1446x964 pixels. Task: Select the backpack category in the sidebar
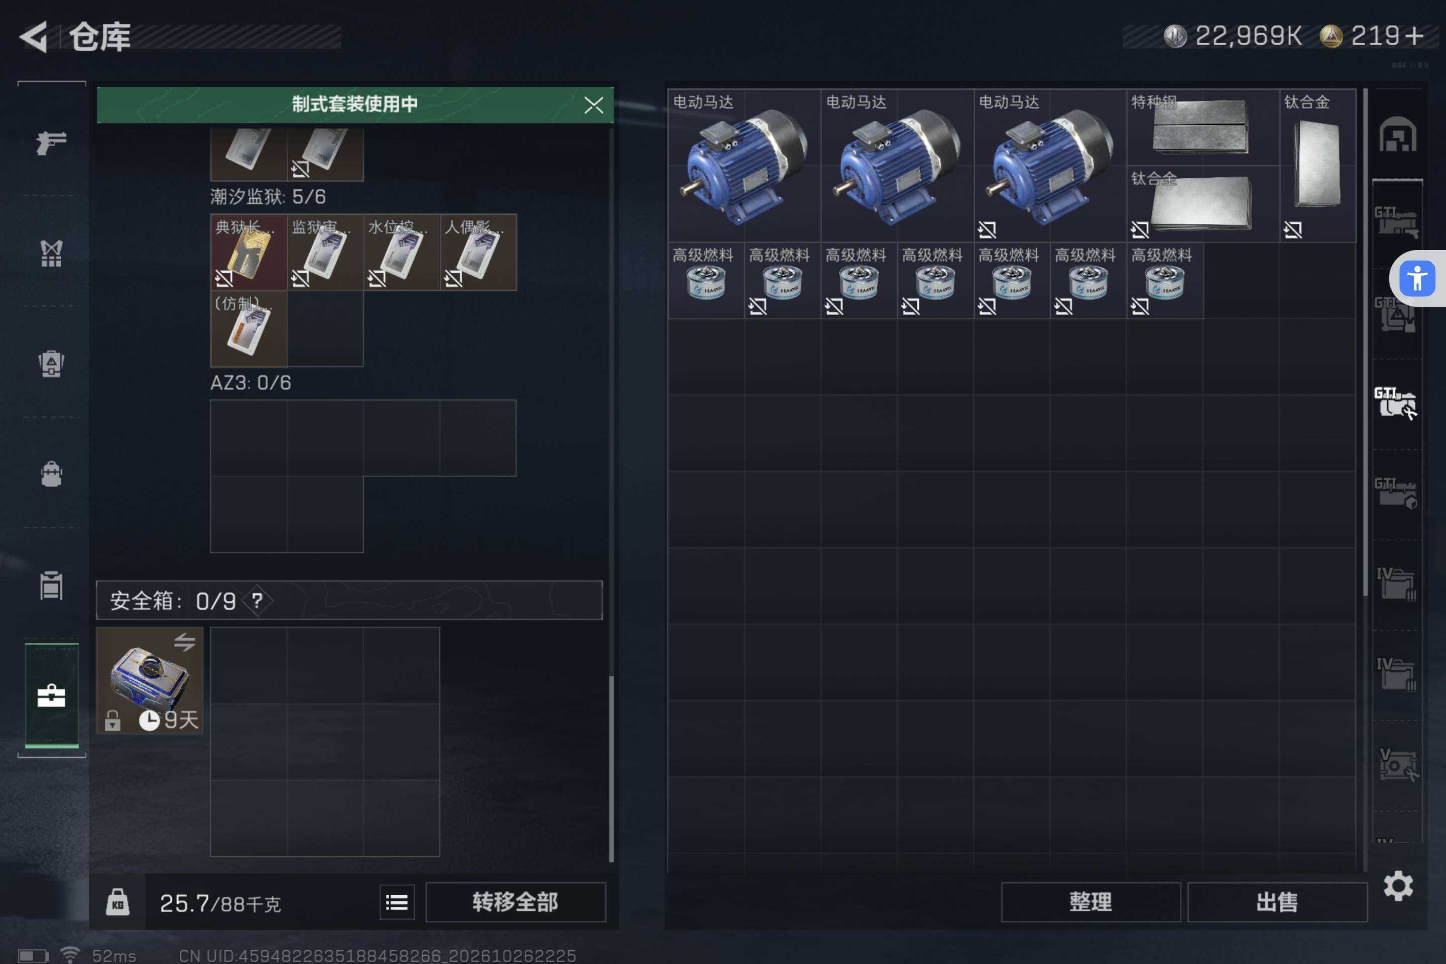click(x=51, y=474)
